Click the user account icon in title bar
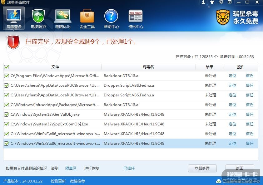 pyautogui.click(x=203, y=2)
